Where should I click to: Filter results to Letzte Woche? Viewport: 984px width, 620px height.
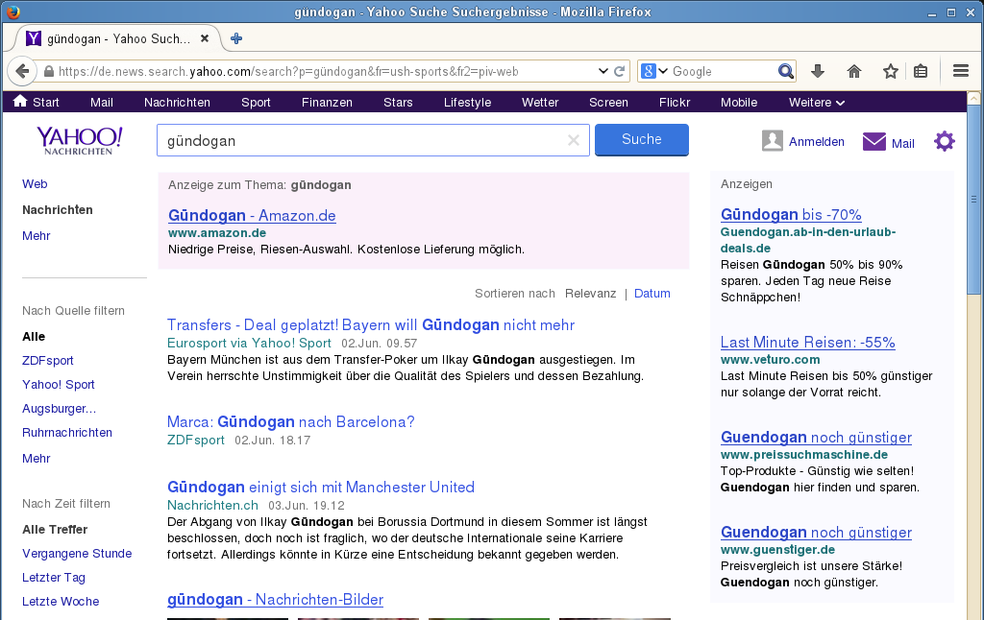(61, 601)
